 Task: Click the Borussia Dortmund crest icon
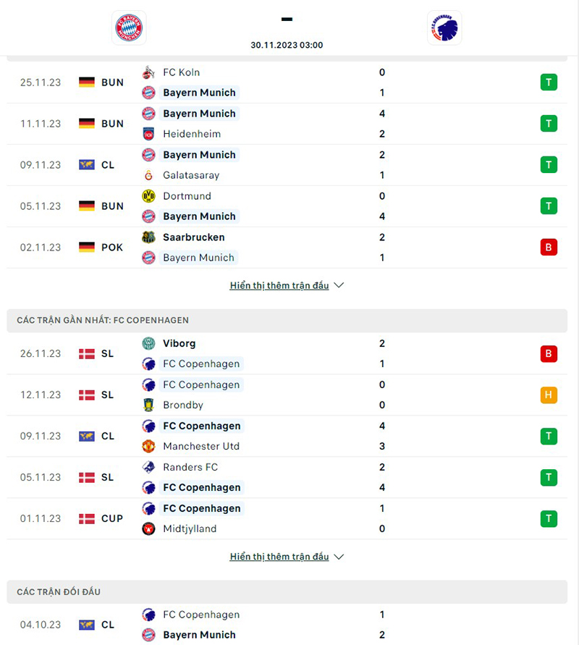[148, 195]
